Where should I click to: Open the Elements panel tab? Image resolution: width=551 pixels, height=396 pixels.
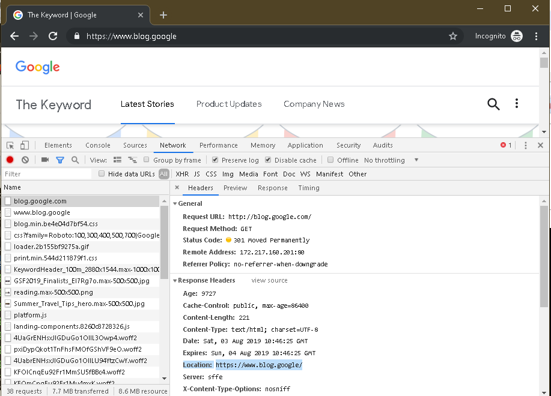click(x=58, y=145)
